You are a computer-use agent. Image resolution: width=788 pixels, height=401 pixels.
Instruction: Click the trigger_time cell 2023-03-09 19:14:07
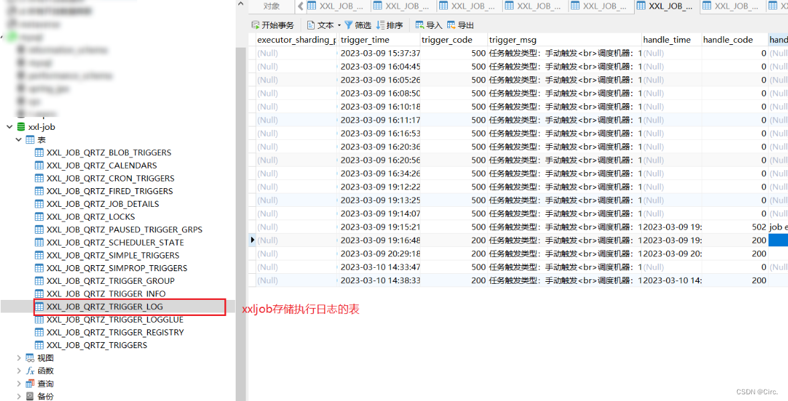point(380,214)
